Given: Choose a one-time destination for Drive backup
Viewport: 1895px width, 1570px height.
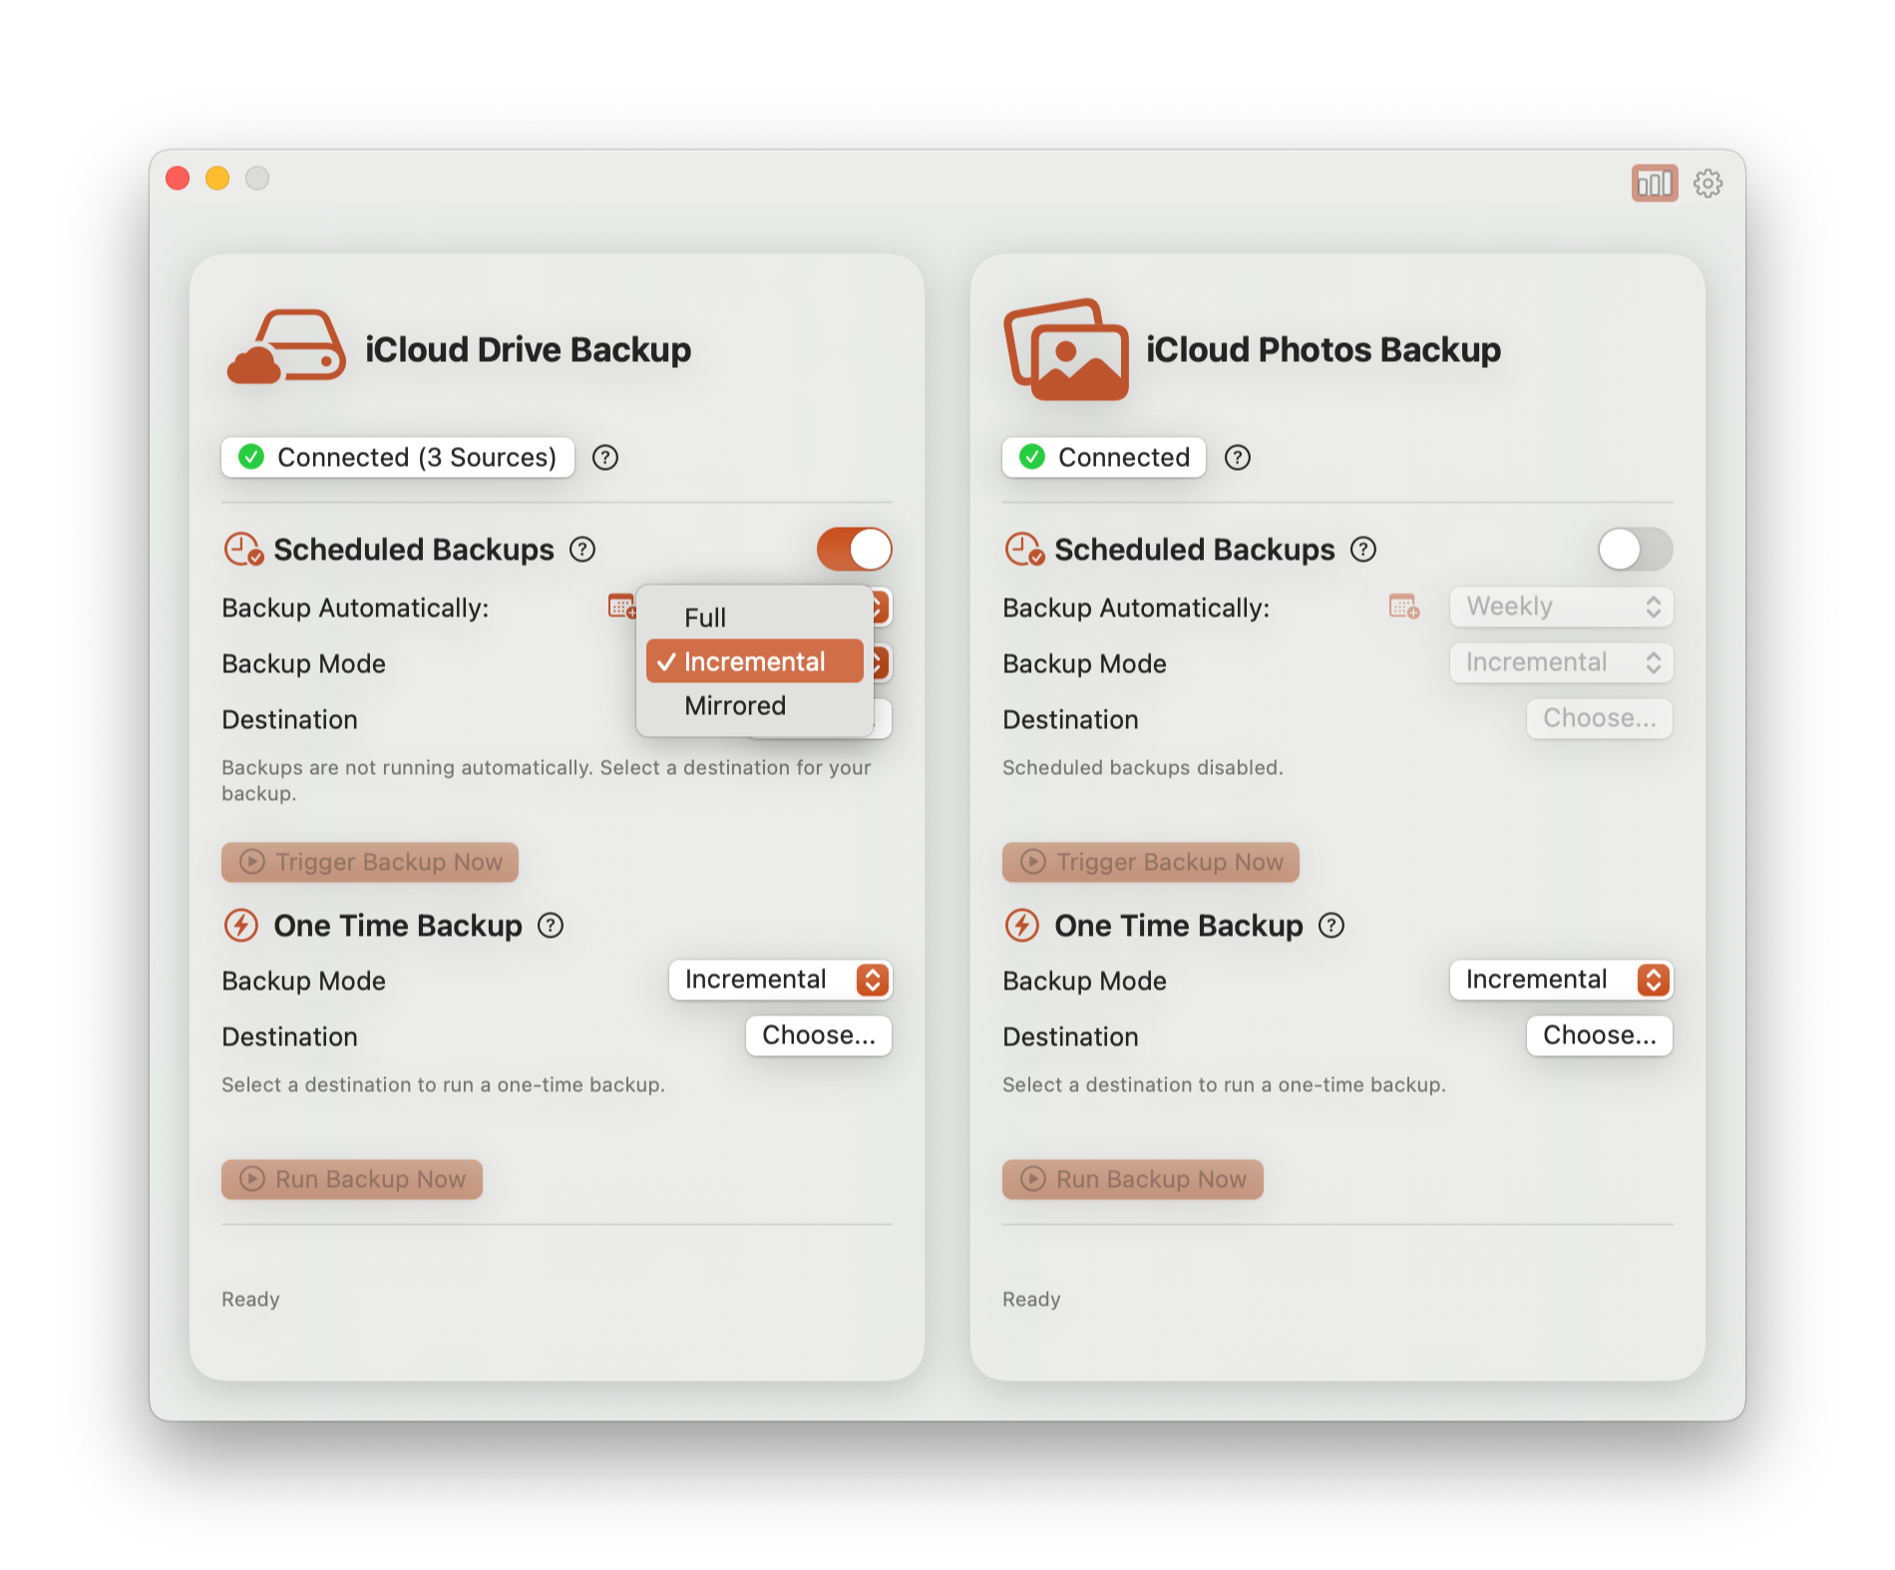Looking at the screenshot, I should (819, 1035).
